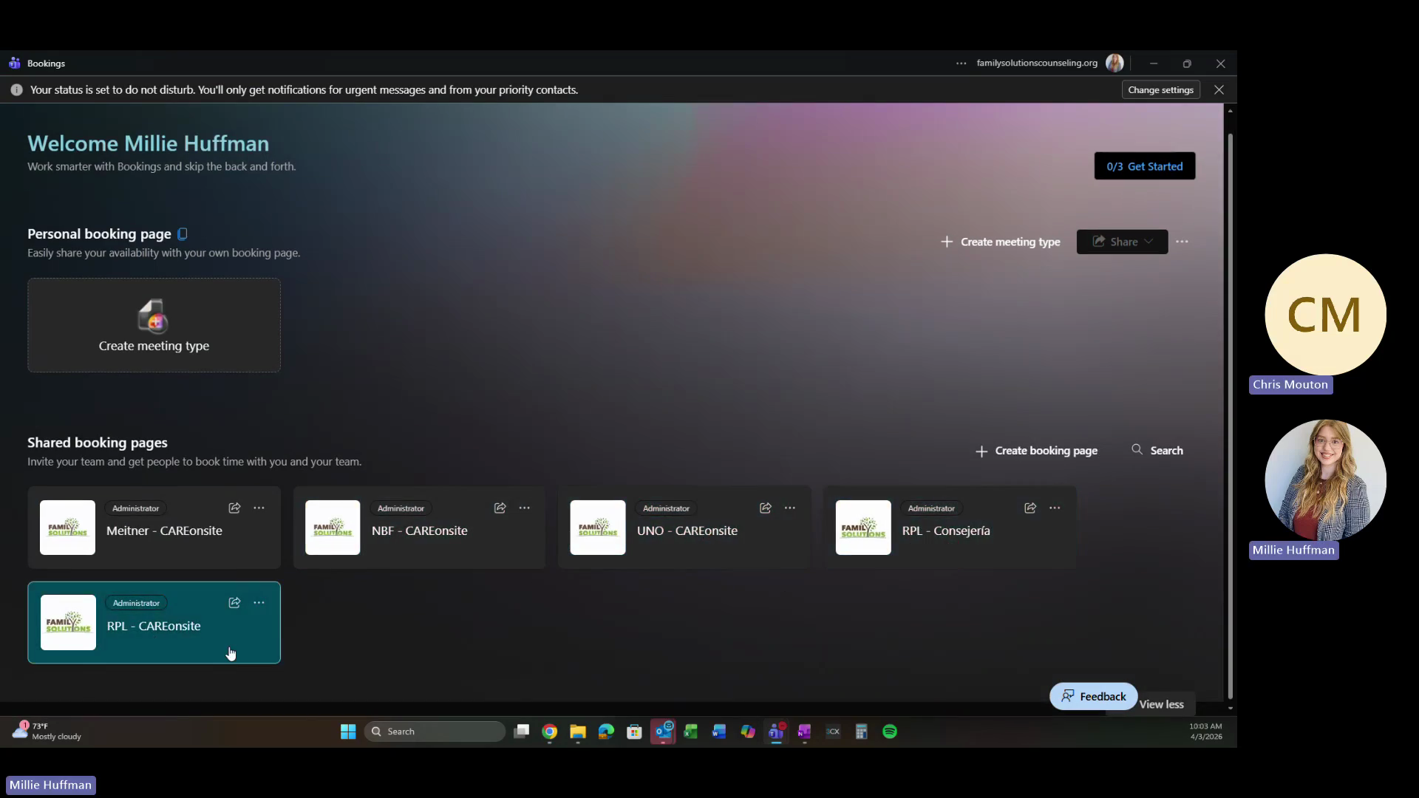Open Microsoft 365 Copilot from taskbar
The image size is (1419, 798).
point(748,731)
